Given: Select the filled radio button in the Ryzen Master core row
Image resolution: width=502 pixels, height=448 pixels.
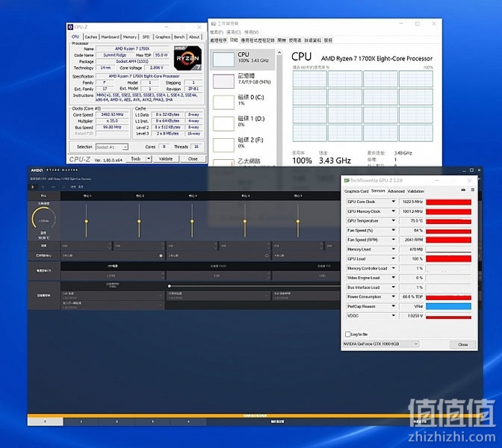Looking at the screenshot, I should click(161, 255).
